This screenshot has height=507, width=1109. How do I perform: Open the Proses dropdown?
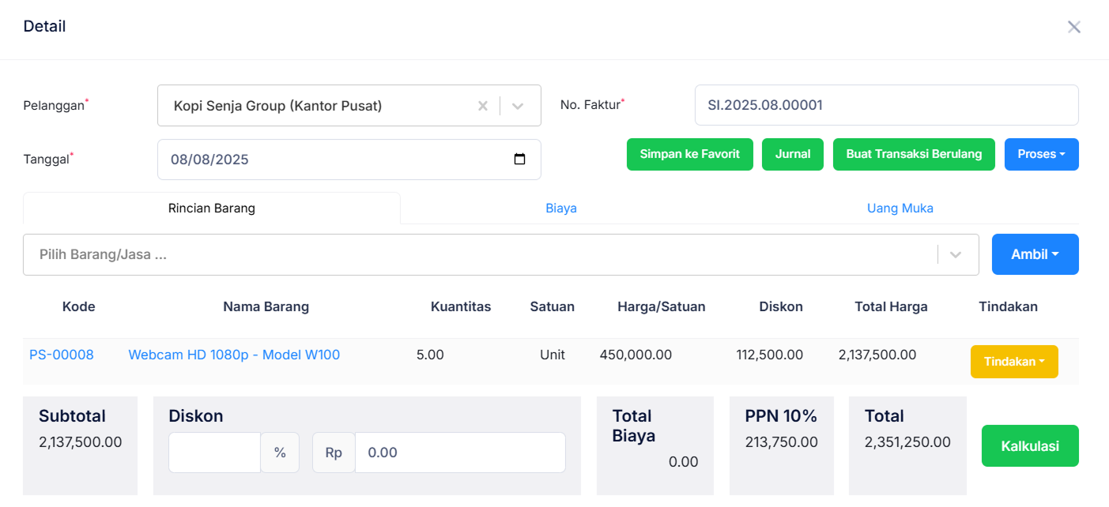point(1041,154)
